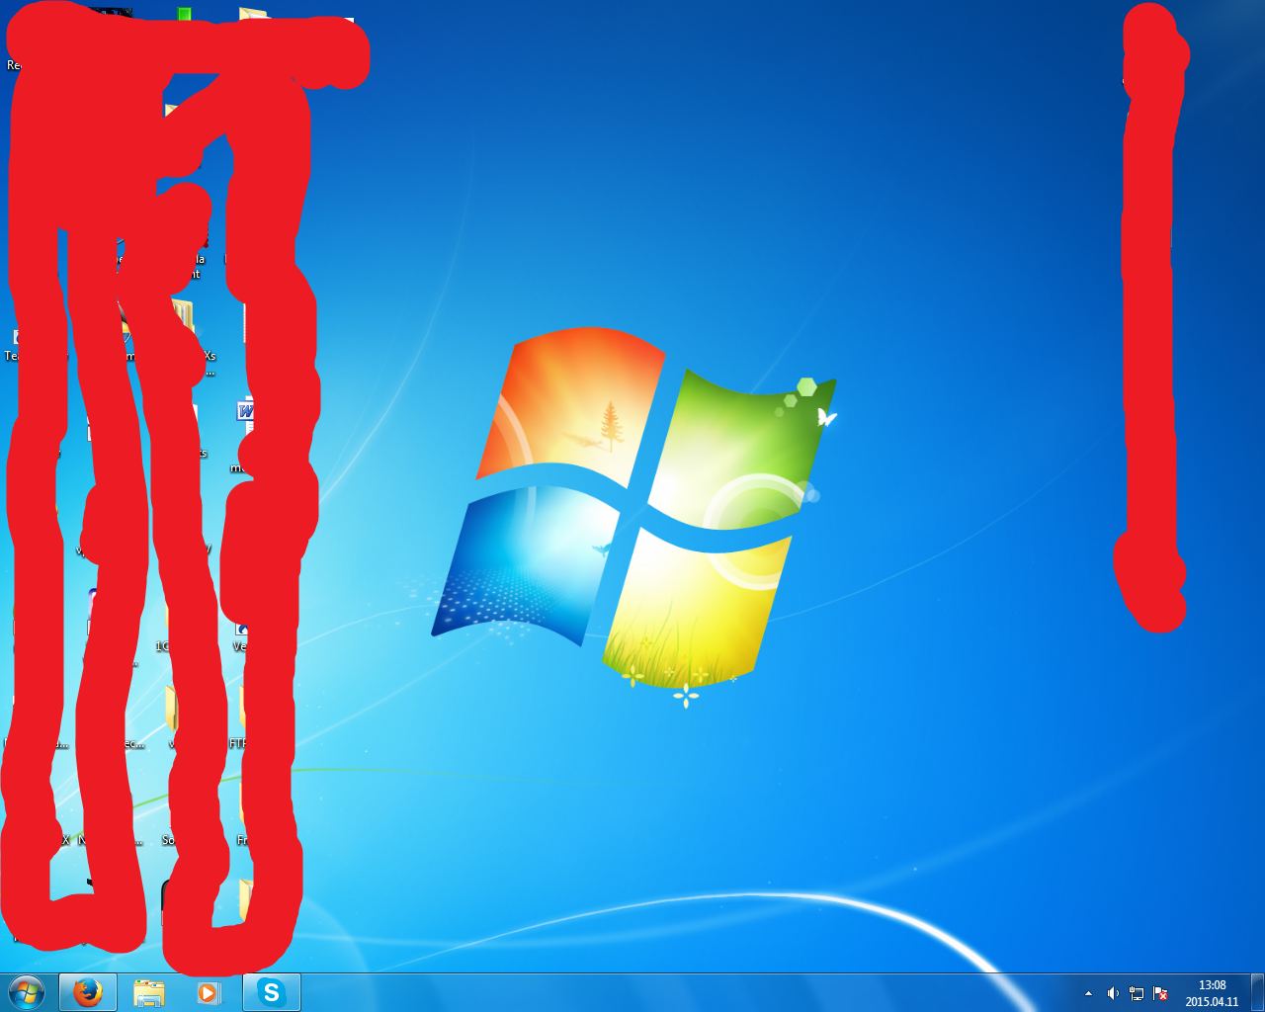Viewport: 1265px width, 1012px height.
Task: Launch Mozilla Firefox from the taskbar
Action: point(88,992)
